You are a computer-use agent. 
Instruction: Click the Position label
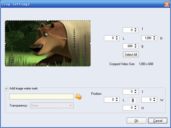tap(96, 94)
